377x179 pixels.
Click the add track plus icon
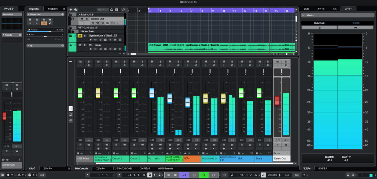point(70,9)
